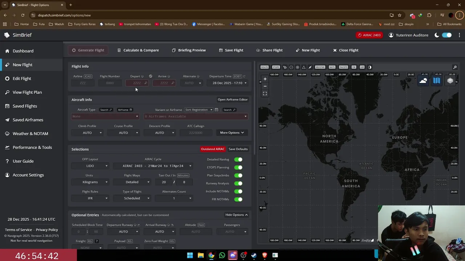
Task: Open File Explorer from the taskbar
Action: click(201, 255)
